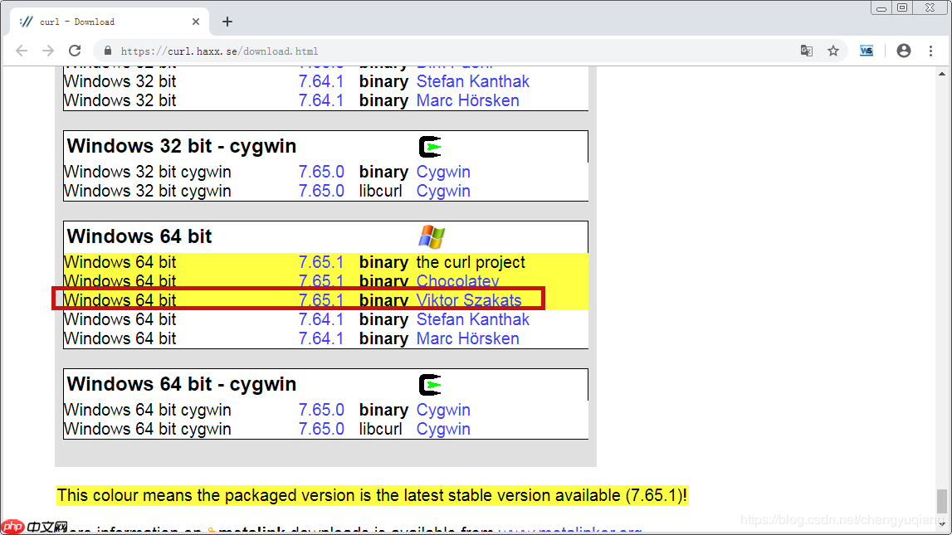The width and height of the screenshot is (952, 535).
Task: Go back to the previous page
Action: tap(22, 51)
